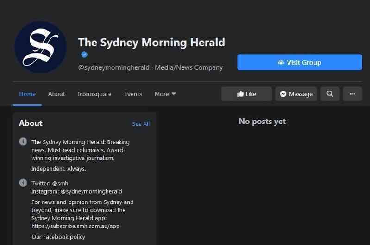Click @sydneymorningherald · Media/News Company subtitle
370x245 pixels.
151,67
